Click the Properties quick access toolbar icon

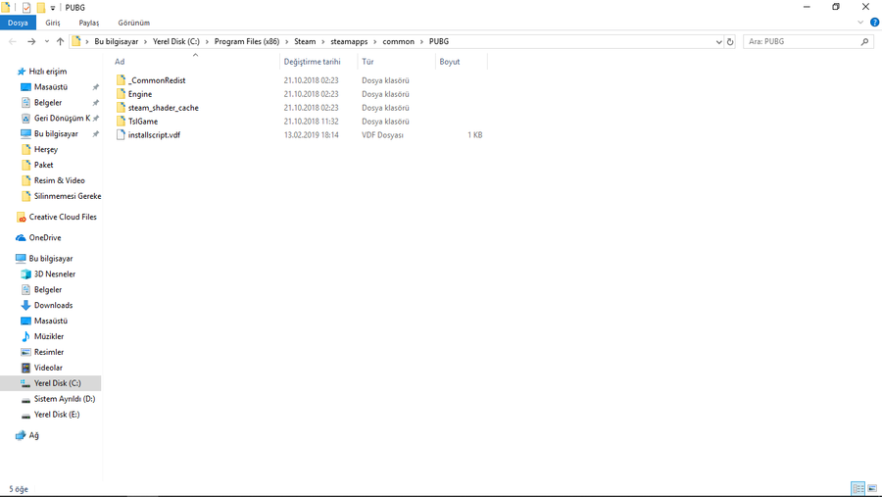[25, 7]
